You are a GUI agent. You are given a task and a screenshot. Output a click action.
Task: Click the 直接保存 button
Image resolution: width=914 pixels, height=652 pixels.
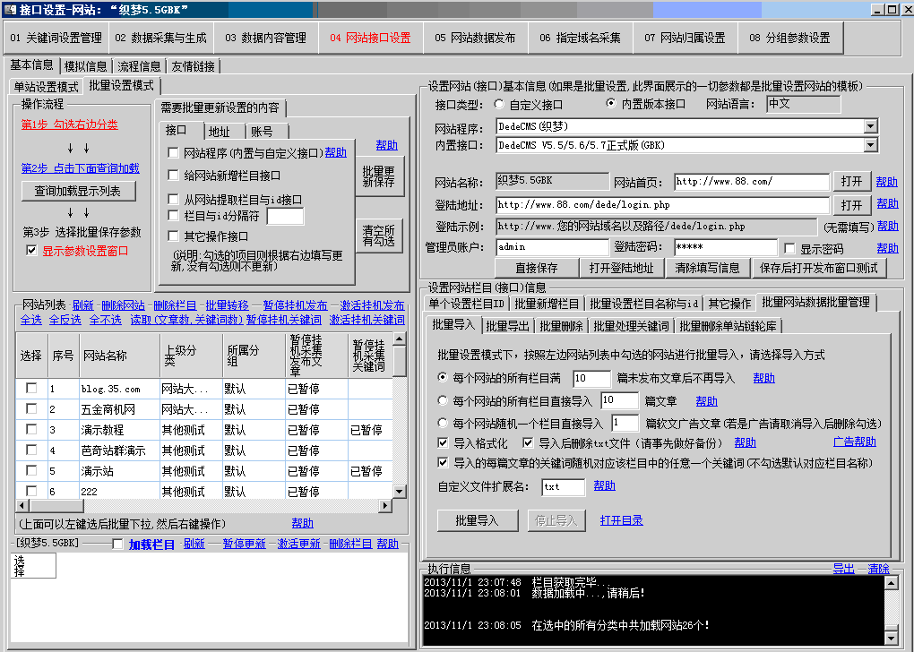pyautogui.click(x=536, y=268)
